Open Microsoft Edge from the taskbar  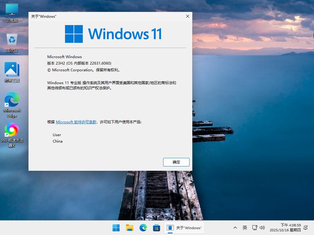pyautogui.click(x=143, y=228)
